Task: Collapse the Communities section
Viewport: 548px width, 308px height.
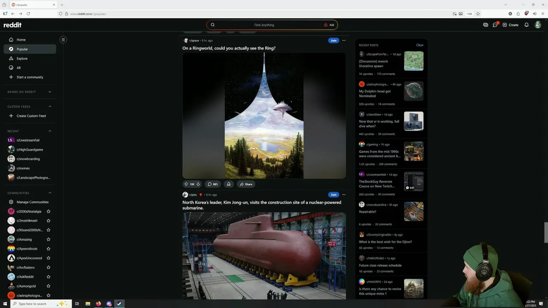Action: (x=50, y=193)
